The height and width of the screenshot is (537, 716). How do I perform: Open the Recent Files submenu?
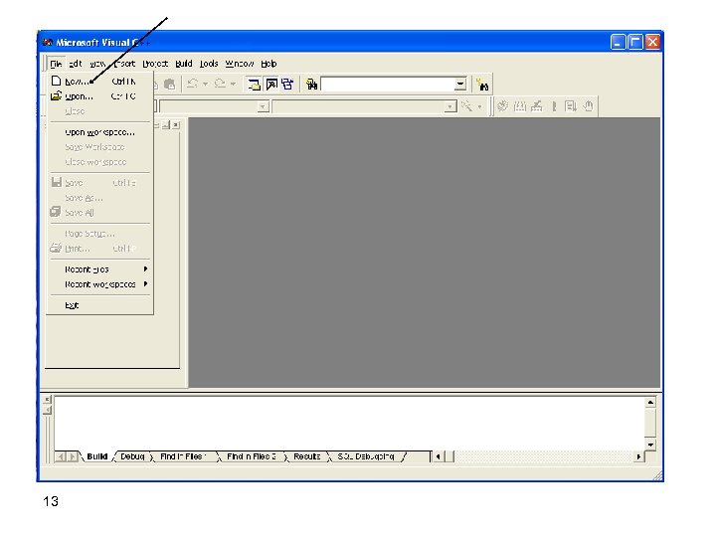(x=99, y=269)
